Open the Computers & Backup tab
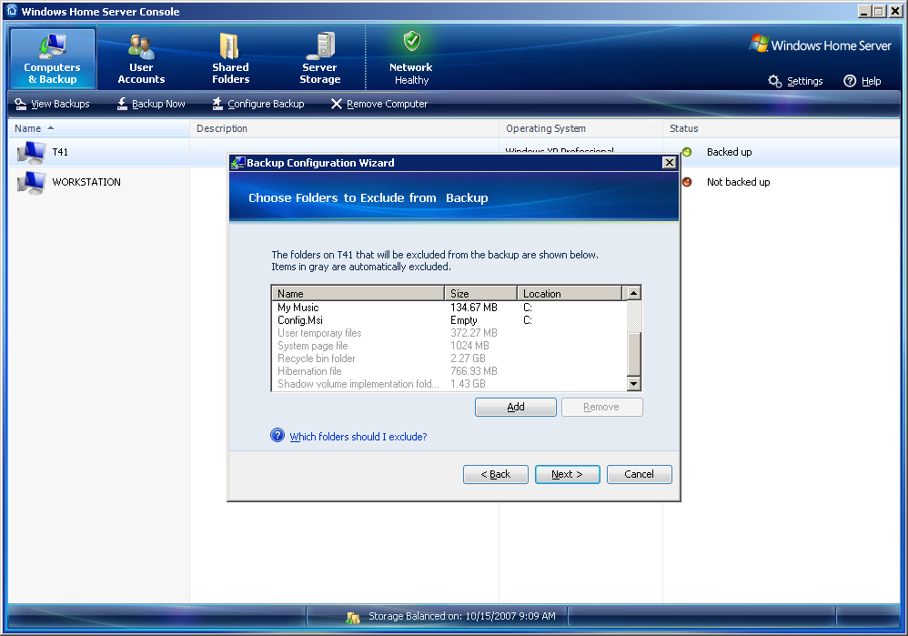 (x=53, y=59)
